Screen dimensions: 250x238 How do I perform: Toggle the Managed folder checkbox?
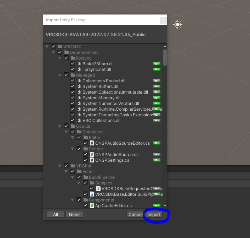click(x=66, y=75)
